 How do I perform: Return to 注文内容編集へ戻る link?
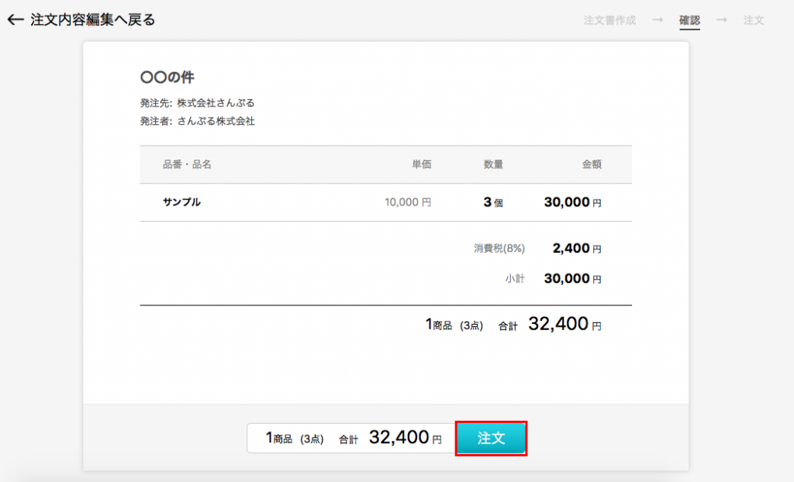[92, 20]
